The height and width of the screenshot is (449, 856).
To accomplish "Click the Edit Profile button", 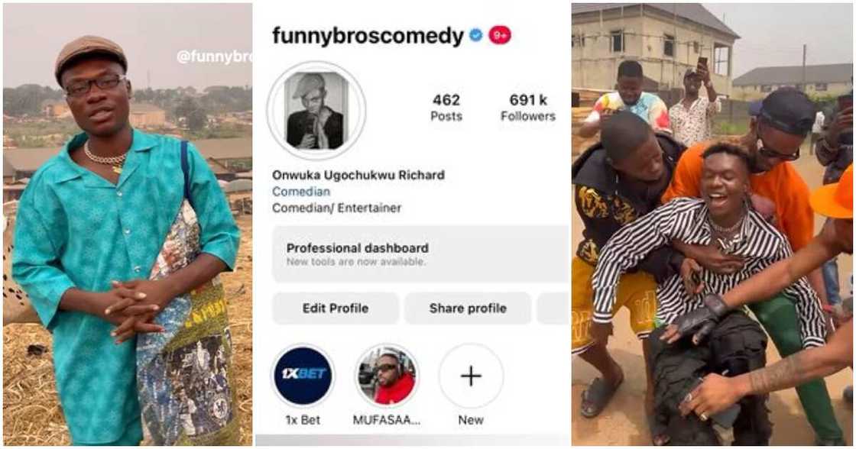I will (x=336, y=308).
